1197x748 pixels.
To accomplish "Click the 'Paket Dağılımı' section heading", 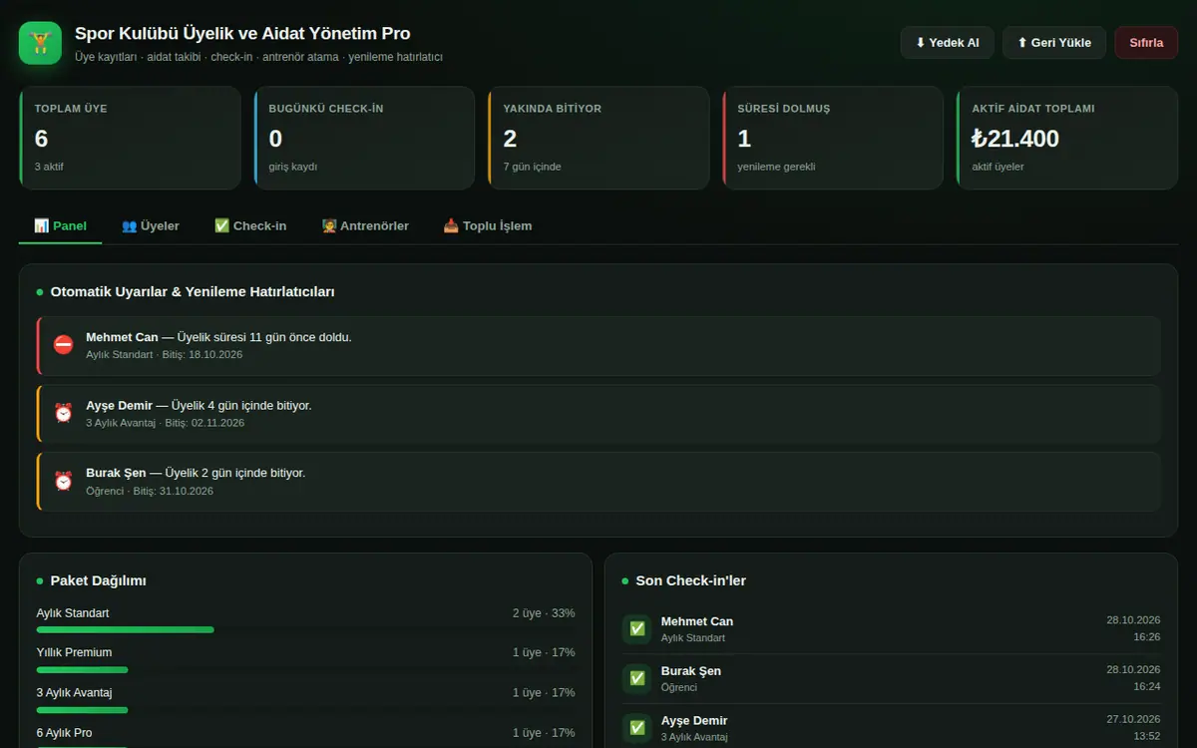I will 99,580.
